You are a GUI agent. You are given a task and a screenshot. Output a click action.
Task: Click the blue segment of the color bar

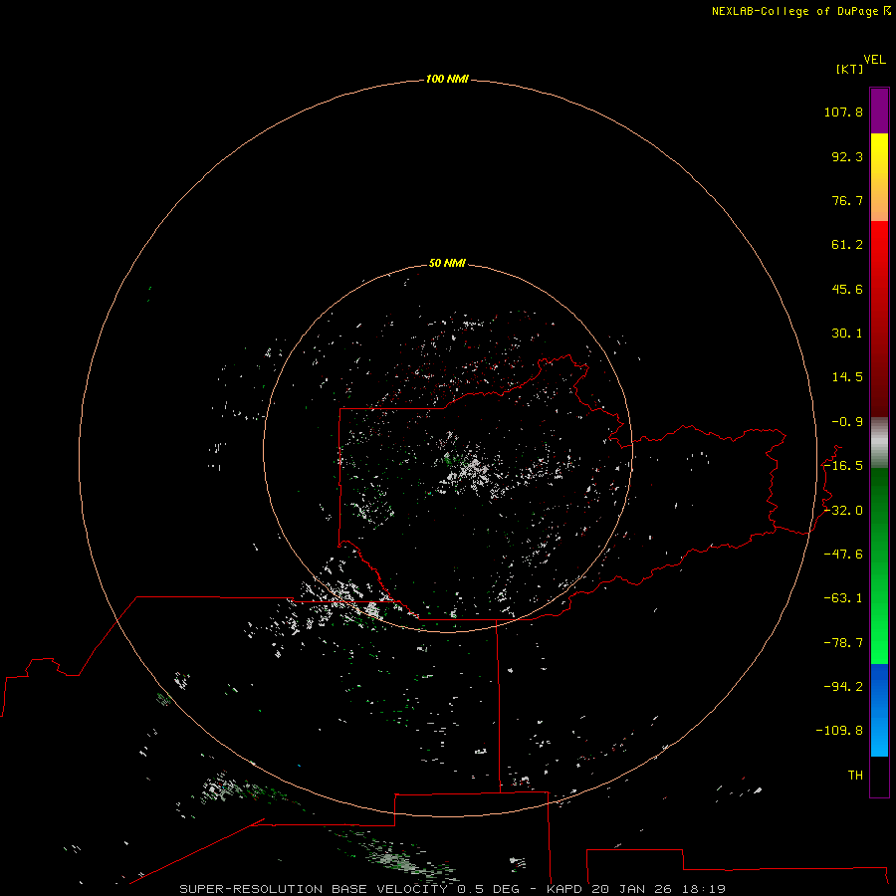point(879,710)
